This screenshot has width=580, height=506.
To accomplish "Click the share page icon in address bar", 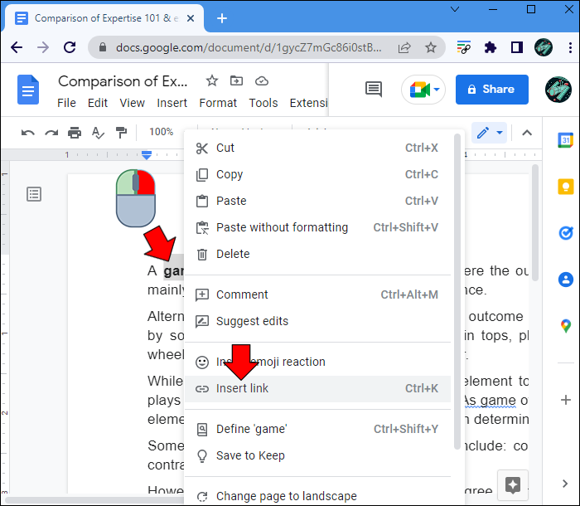I will pos(404,47).
